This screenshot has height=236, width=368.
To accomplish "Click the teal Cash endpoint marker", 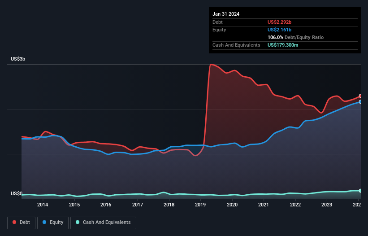I will click(x=360, y=191).
